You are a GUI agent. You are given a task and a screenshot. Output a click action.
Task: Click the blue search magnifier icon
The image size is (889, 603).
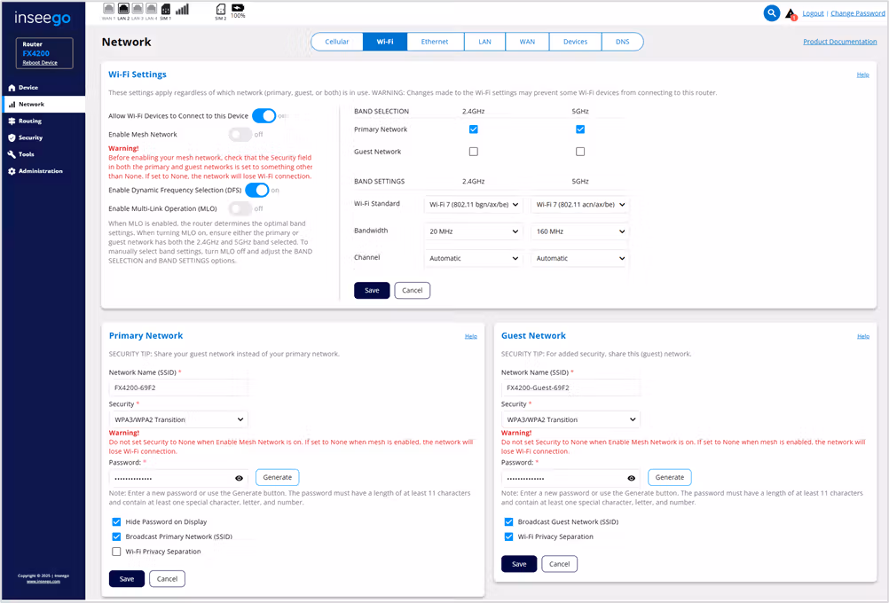tap(772, 13)
